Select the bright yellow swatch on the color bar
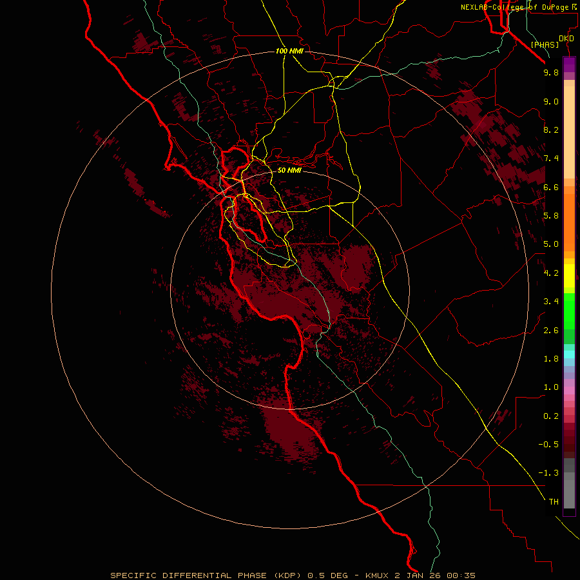Image resolution: width=580 pixels, height=580 pixels. pyautogui.click(x=569, y=276)
